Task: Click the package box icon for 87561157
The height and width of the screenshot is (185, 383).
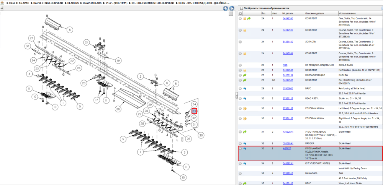Action: [245, 109]
